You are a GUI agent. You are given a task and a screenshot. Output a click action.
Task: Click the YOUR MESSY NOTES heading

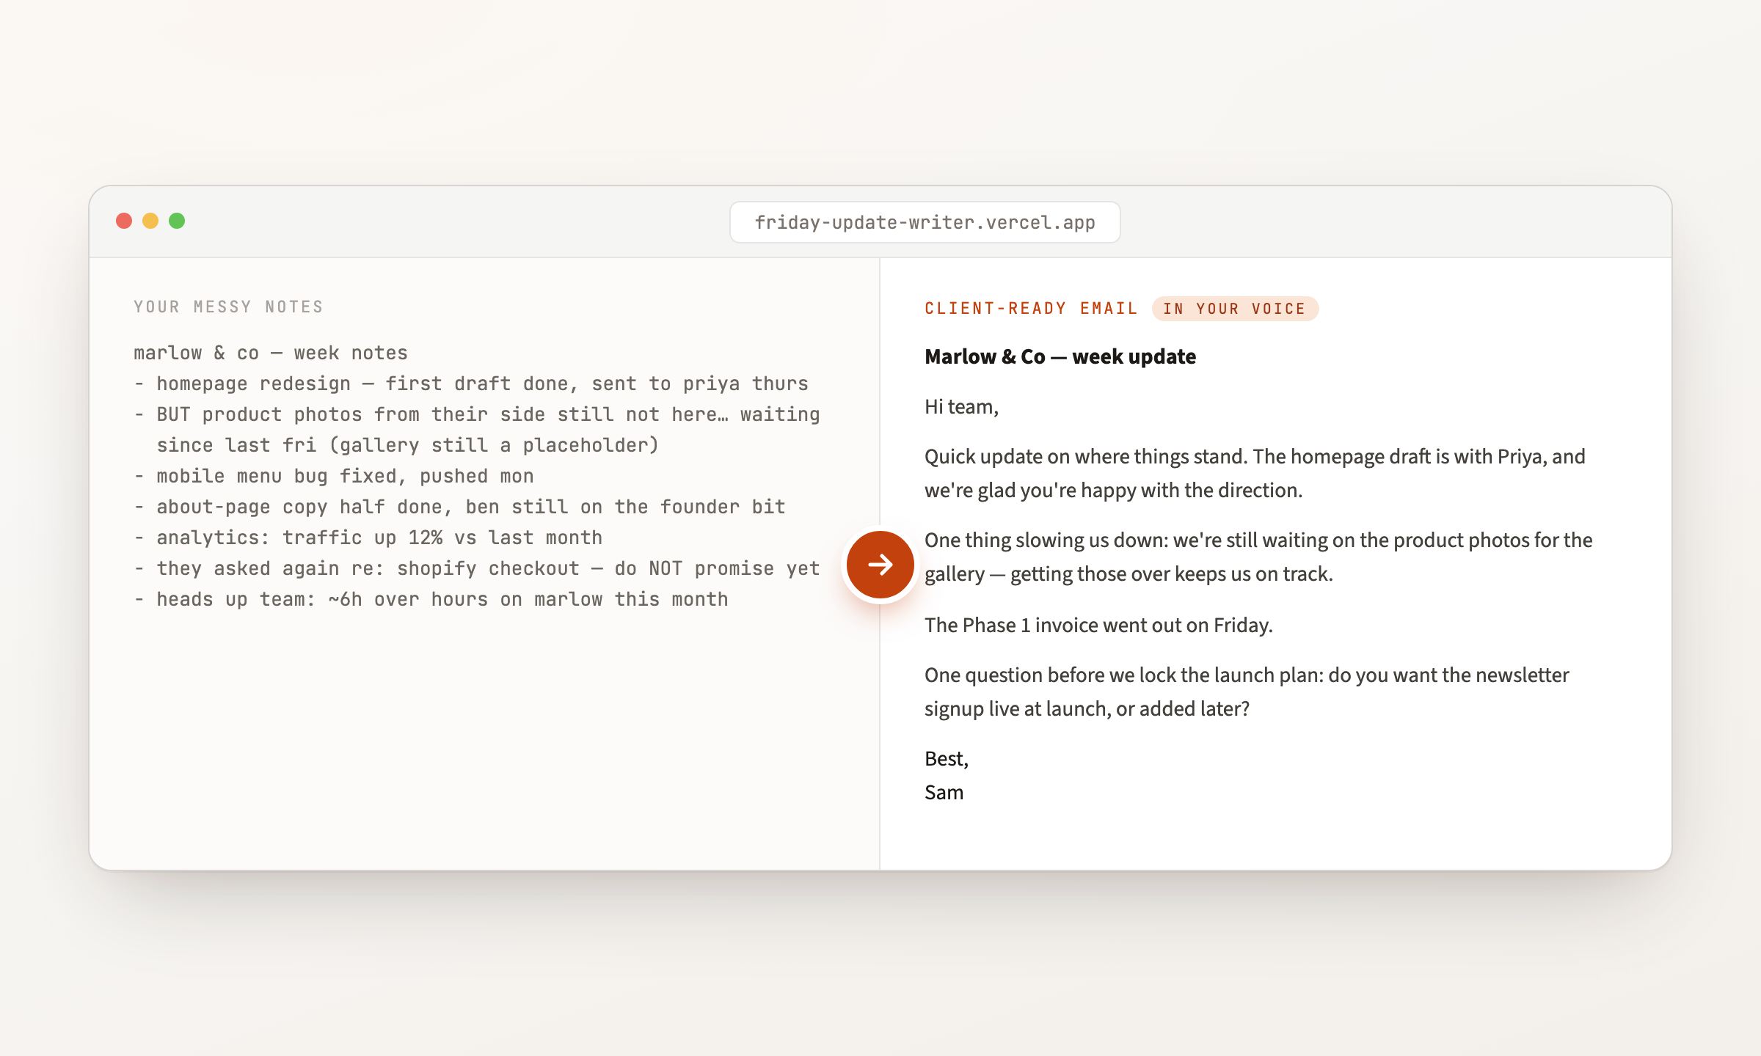[228, 307]
